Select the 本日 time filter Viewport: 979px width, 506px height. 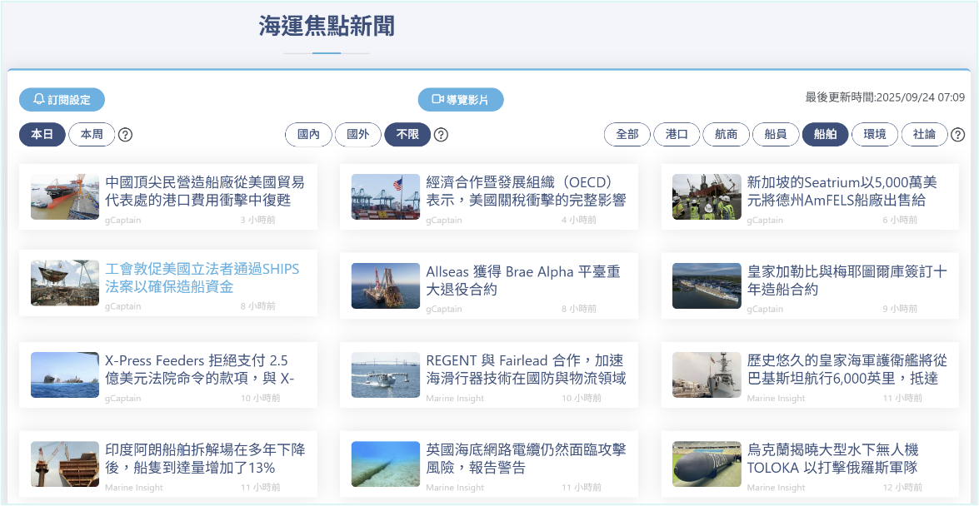coord(42,135)
